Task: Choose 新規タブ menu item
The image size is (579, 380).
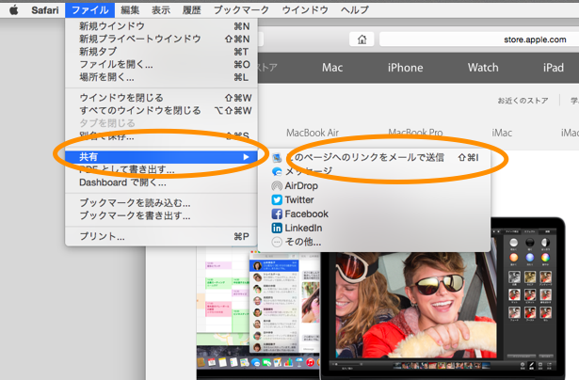Action: pyautogui.click(x=161, y=52)
